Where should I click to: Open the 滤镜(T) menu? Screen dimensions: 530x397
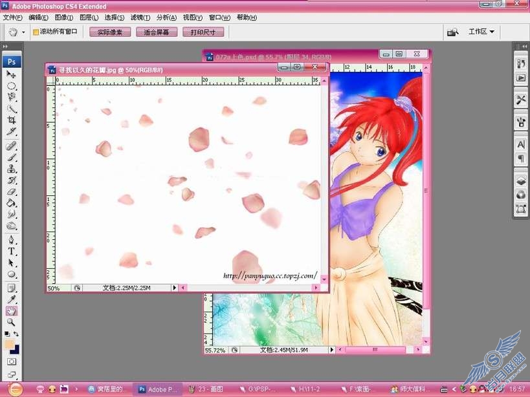(x=140, y=17)
